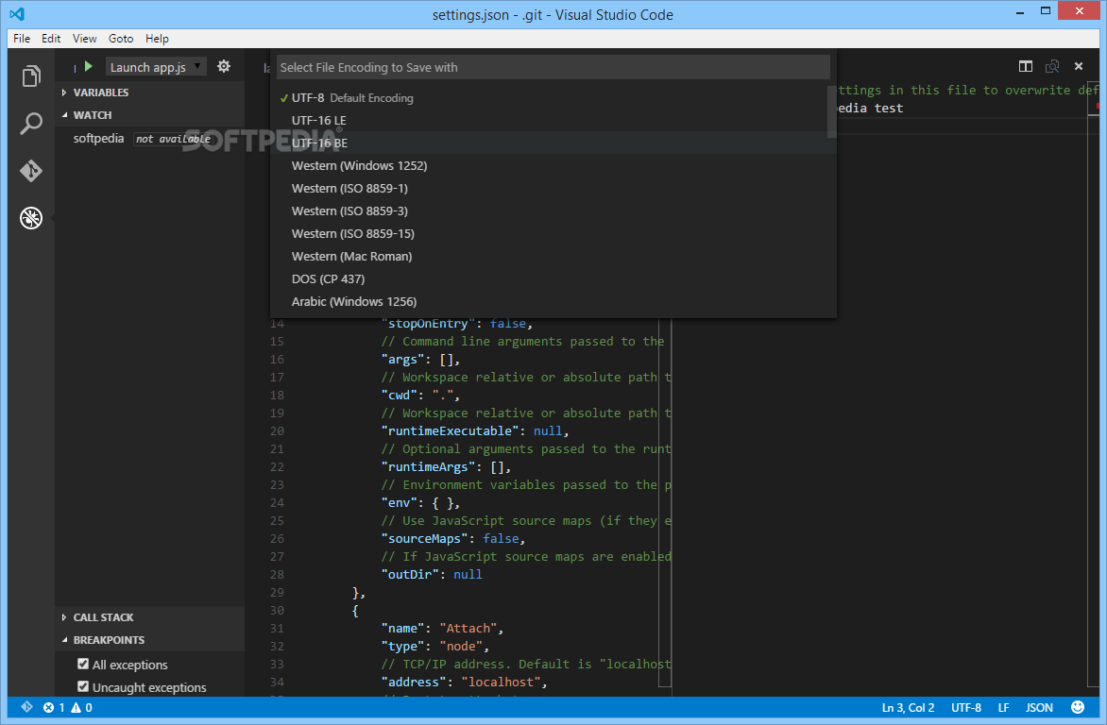The height and width of the screenshot is (725, 1107).
Task: Open the File menu
Action: point(22,38)
